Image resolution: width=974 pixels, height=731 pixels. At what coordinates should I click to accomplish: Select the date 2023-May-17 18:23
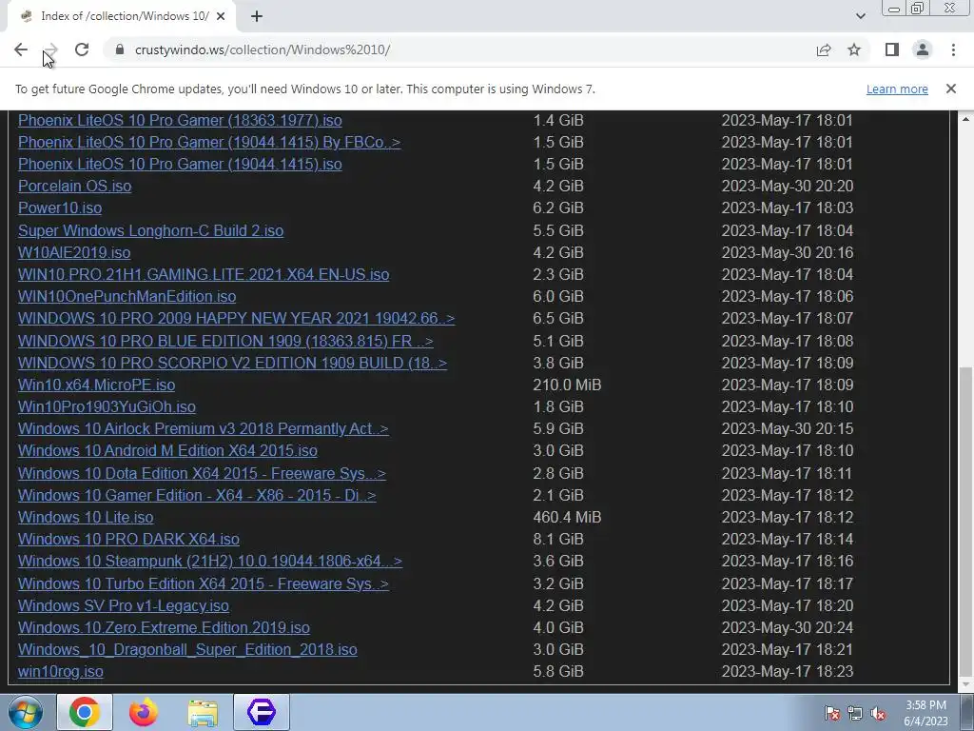788,671
